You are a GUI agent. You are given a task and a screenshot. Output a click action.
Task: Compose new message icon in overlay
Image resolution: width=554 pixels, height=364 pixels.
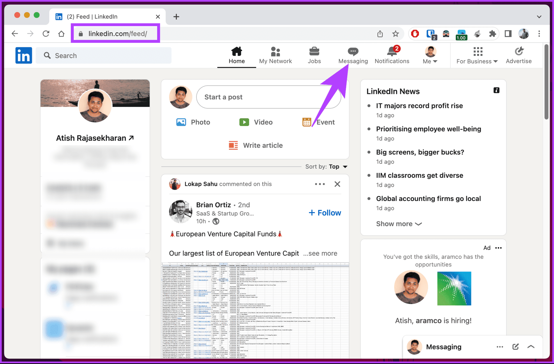516,347
